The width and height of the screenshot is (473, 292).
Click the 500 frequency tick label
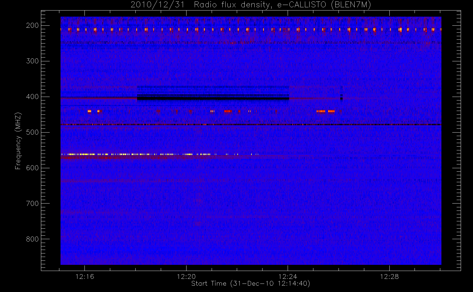click(32, 132)
